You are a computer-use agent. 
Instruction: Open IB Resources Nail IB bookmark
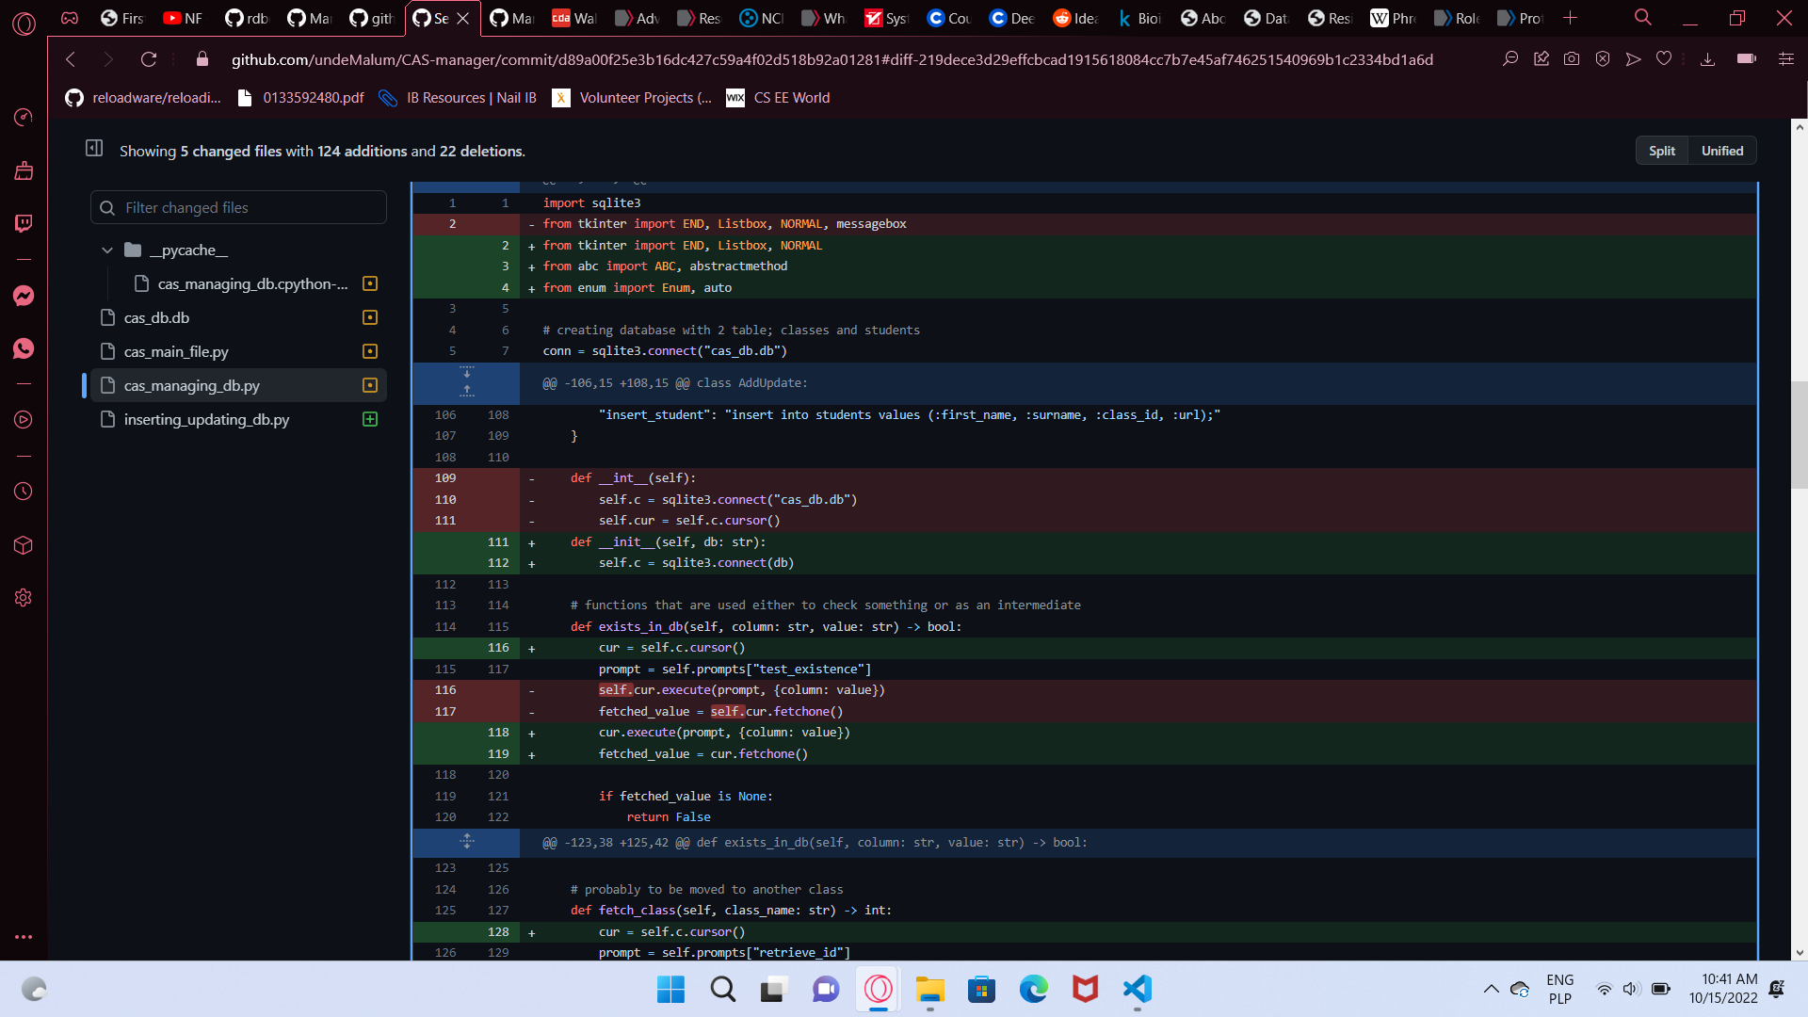458,98
